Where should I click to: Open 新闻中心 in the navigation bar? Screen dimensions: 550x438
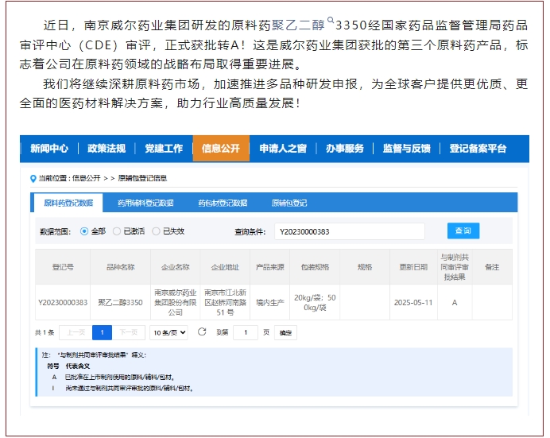coord(49,149)
